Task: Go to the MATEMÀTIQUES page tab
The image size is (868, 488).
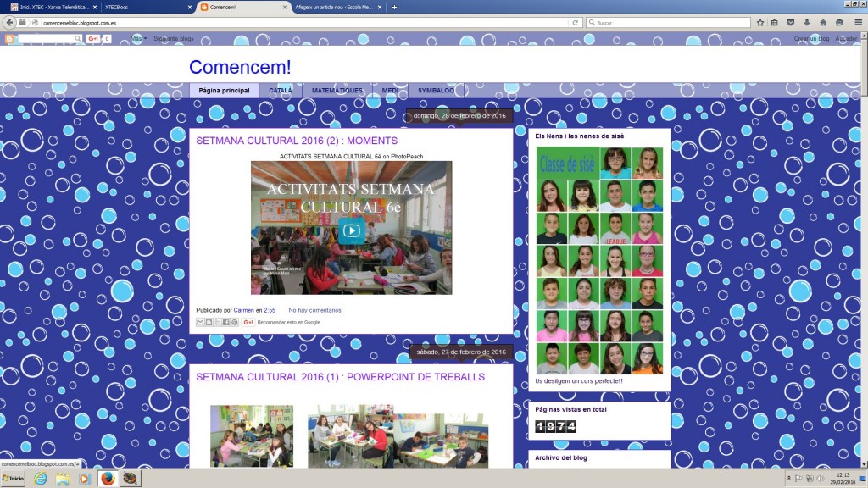Action: pos(337,91)
